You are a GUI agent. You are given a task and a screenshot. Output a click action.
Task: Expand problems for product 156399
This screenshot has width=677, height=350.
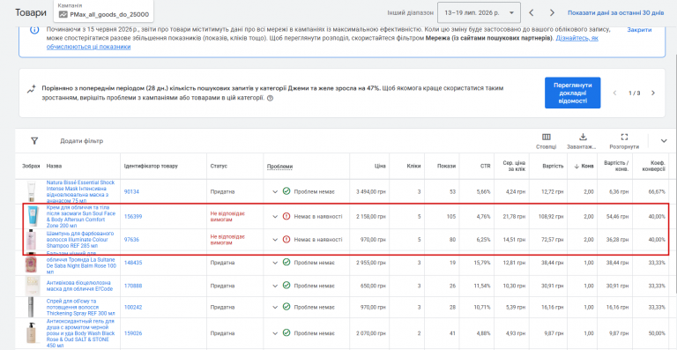[x=275, y=216]
